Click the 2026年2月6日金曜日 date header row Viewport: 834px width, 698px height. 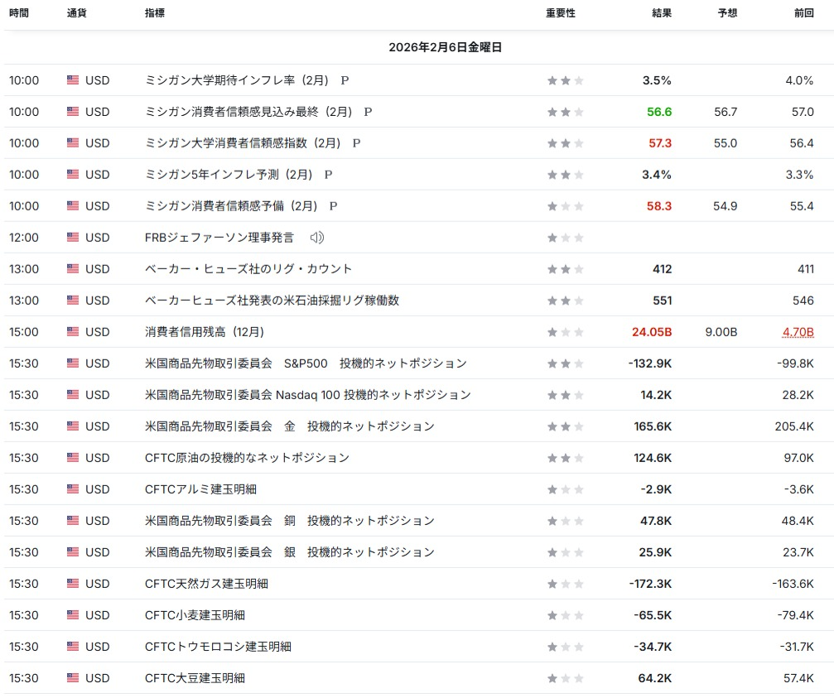pos(446,47)
